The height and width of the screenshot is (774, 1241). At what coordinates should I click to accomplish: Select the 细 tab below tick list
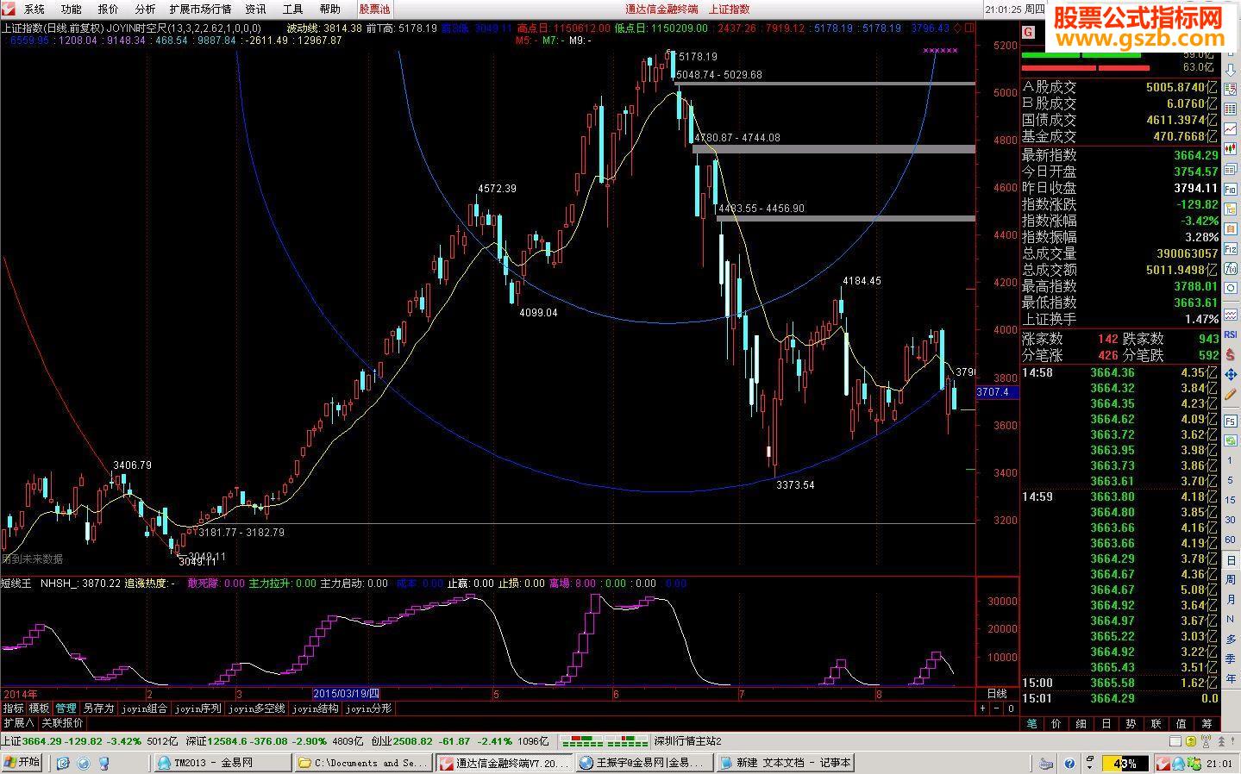tap(1081, 724)
